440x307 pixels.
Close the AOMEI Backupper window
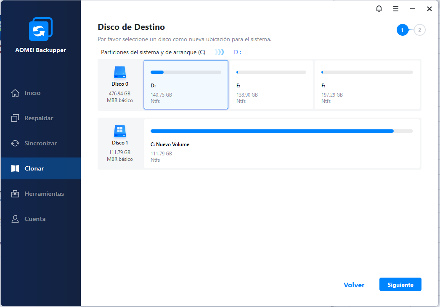pos(429,9)
